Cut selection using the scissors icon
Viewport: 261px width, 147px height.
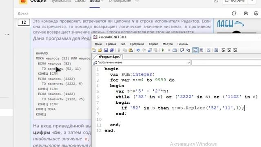[119, 50]
